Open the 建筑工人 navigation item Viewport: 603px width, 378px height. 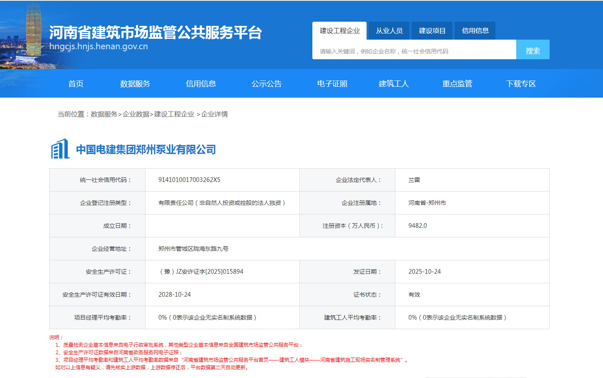pyautogui.click(x=393, y=84)
